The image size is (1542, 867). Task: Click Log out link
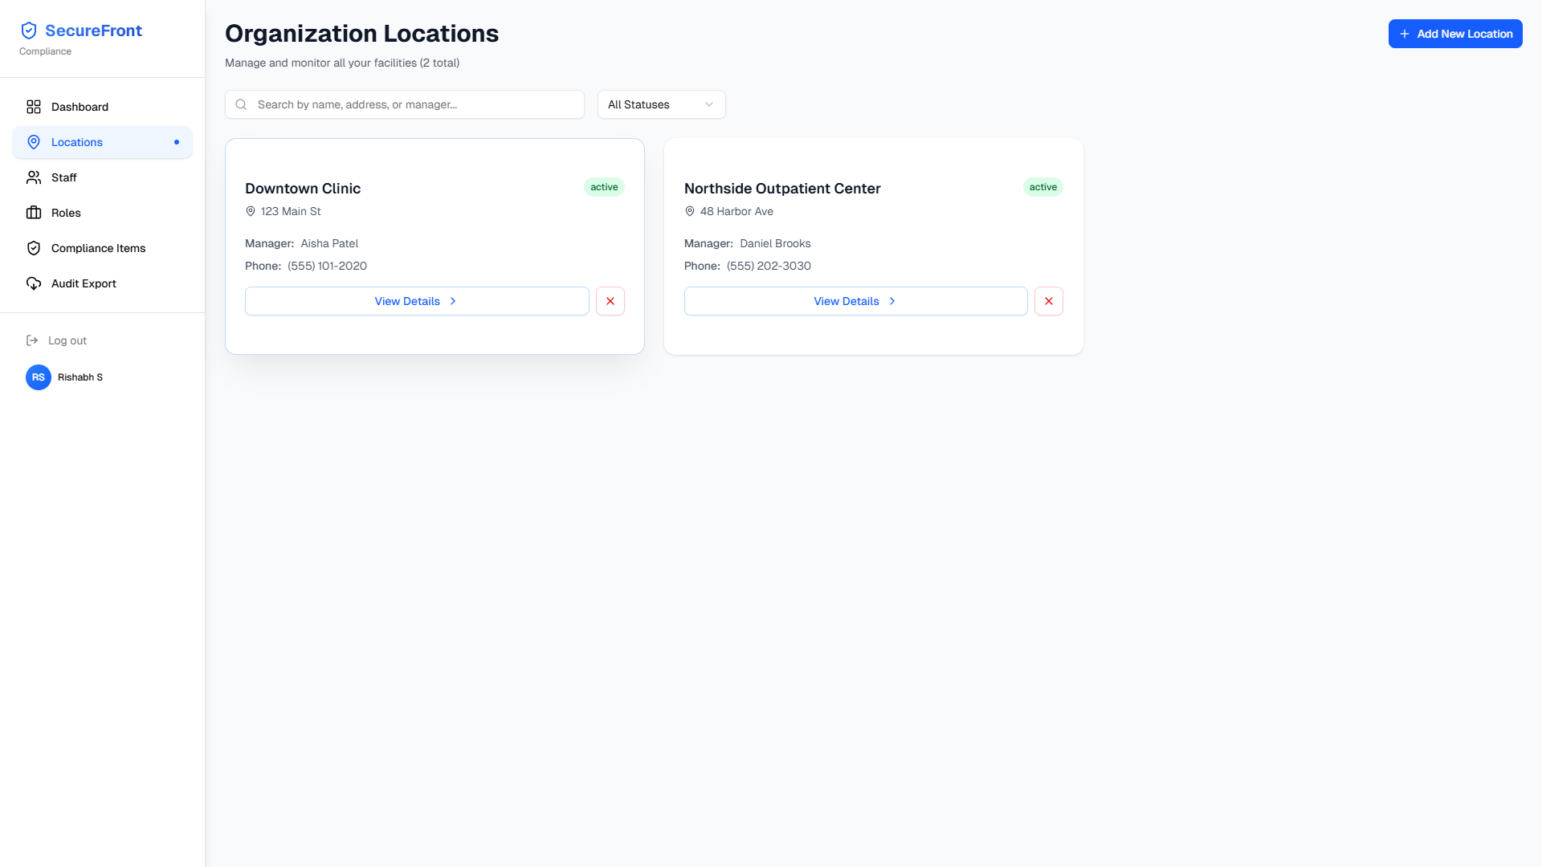[x=67, y=340]
